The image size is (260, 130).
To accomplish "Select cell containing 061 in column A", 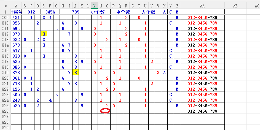I will click(x=16, y=78).
